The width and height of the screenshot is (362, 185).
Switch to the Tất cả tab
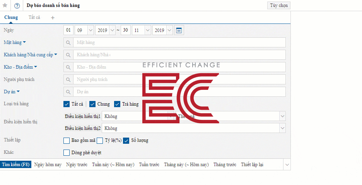click(x=34, y=17)
